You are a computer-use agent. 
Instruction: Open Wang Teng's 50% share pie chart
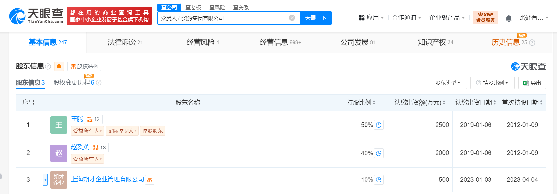coord(379,125)
